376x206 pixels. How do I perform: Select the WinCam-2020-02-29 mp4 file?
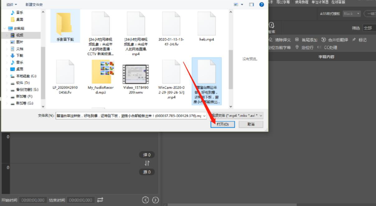pos(171,79)
